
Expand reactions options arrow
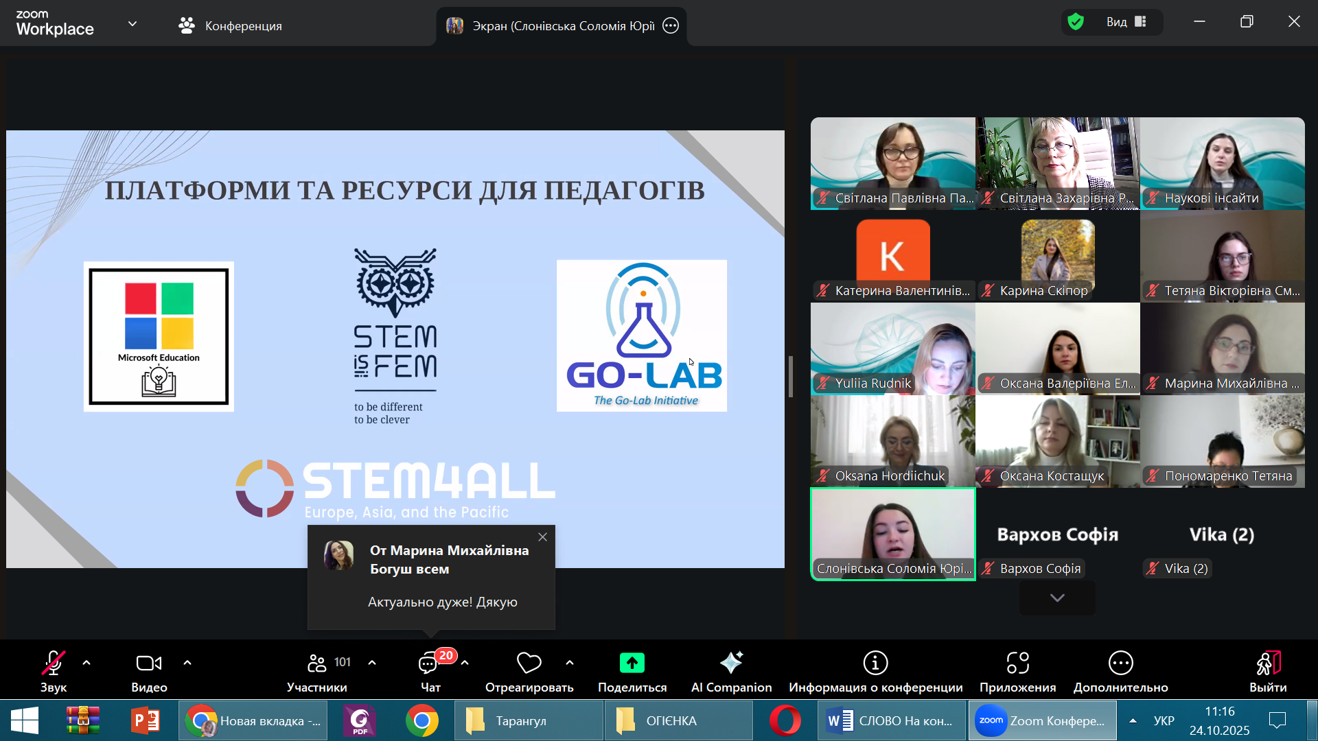pyautogui.click(x=570, y=663)
